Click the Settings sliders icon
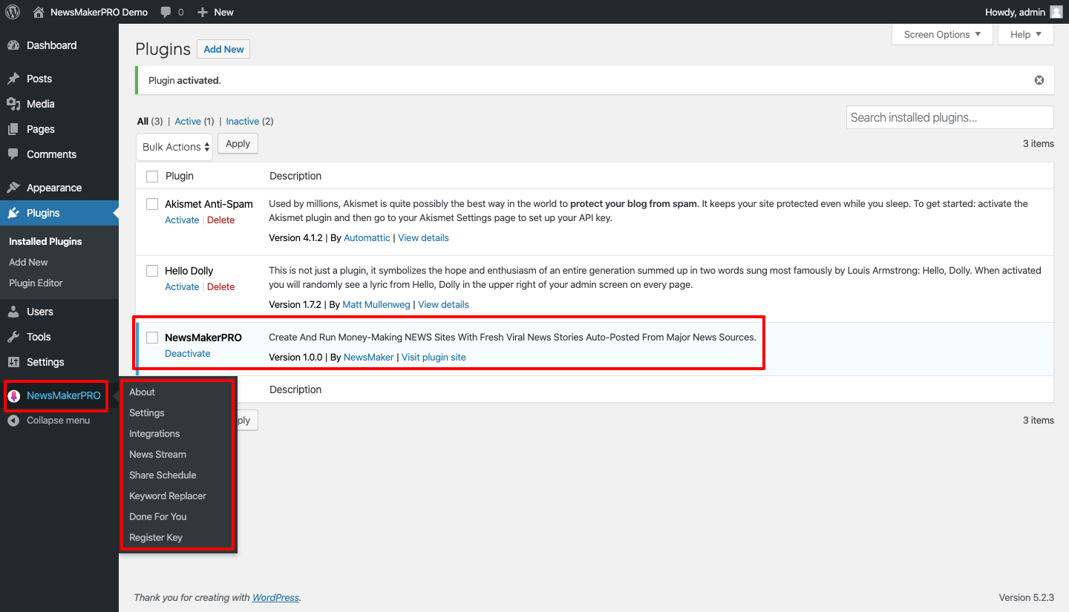The width and height of the screenshot is (1069, 612). point(13,362)
